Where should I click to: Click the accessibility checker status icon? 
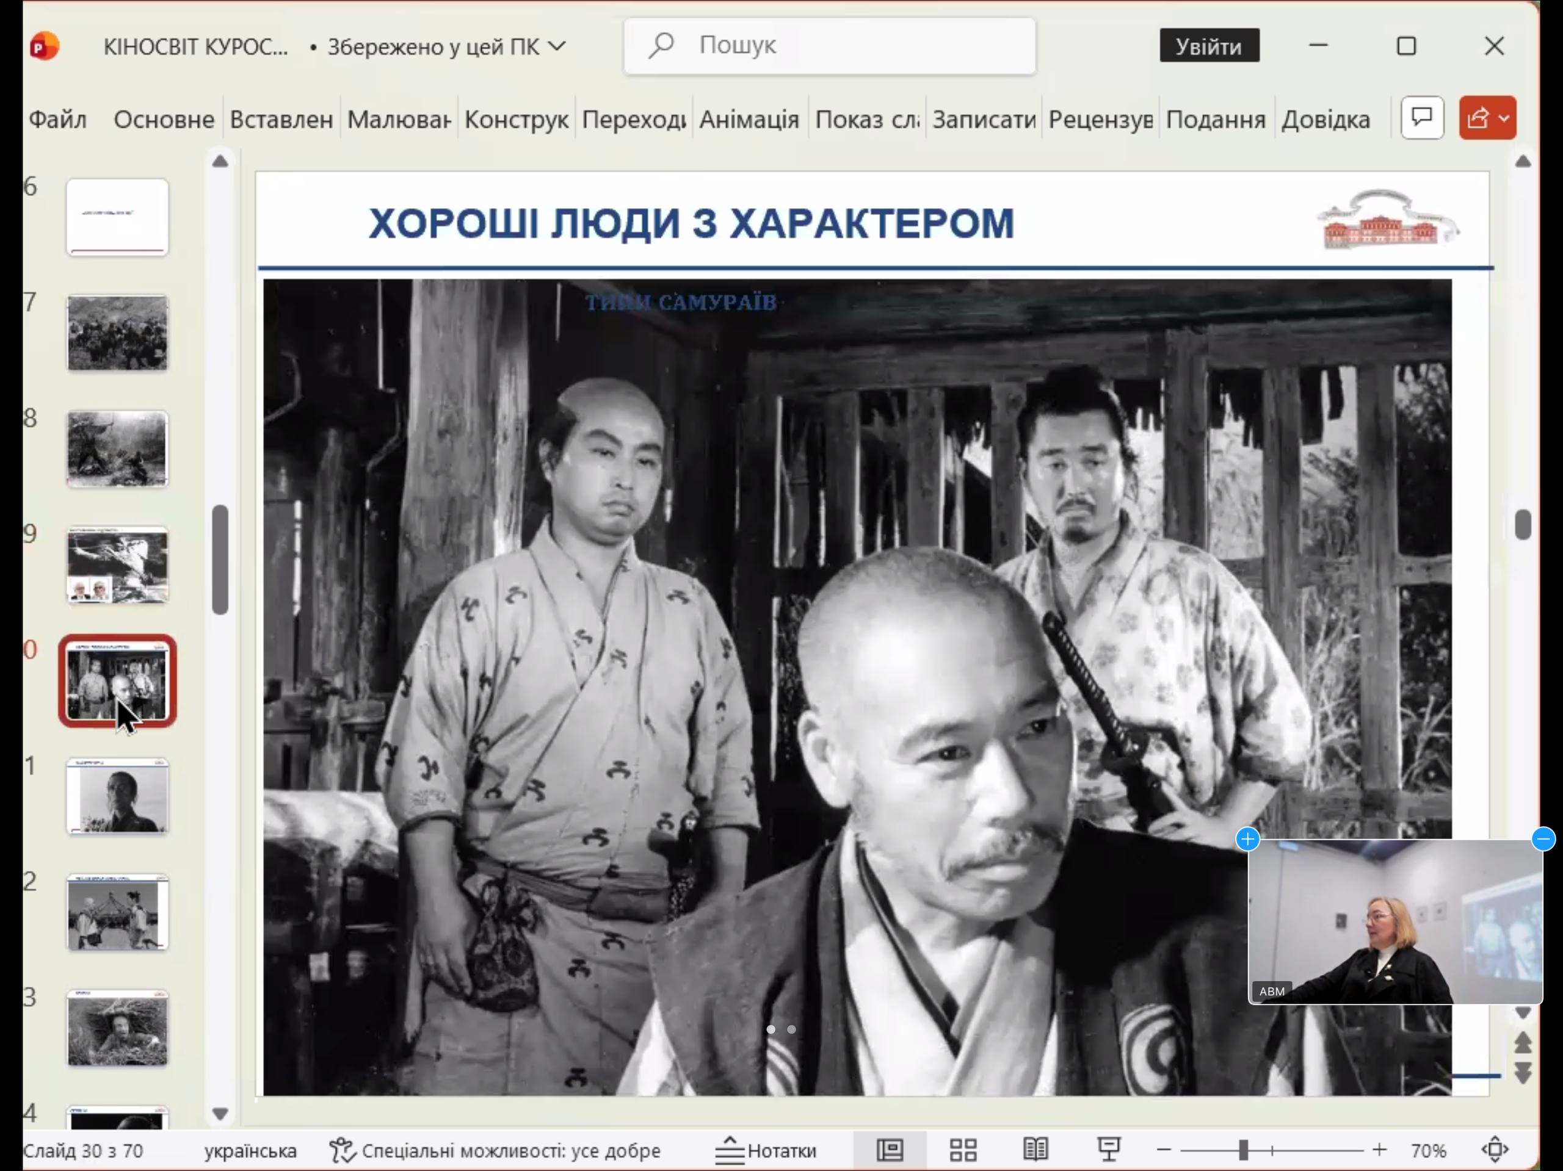(342, 1150)
